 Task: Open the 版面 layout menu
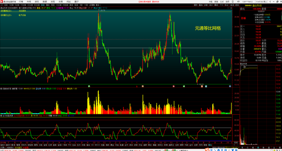coord(216,2)
